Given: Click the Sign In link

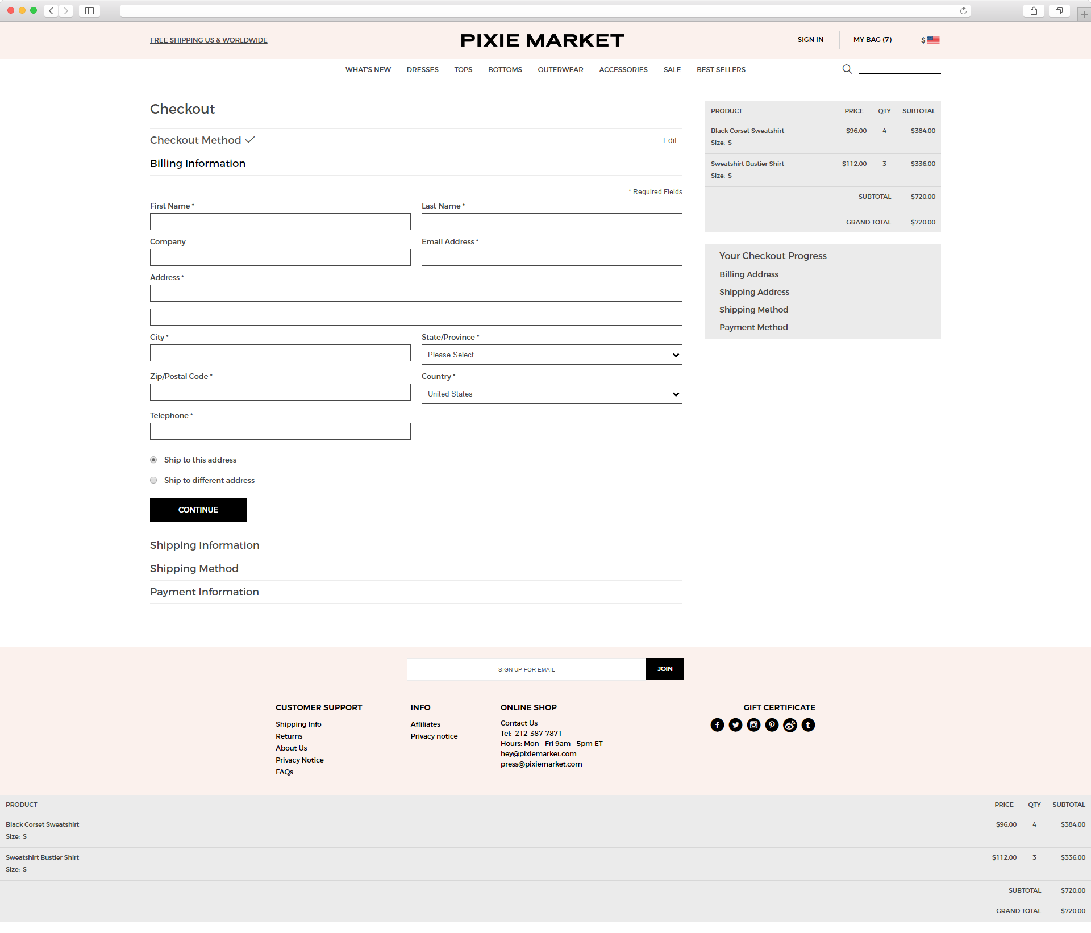Looking at the screenshot, I should tap(810, 40).
